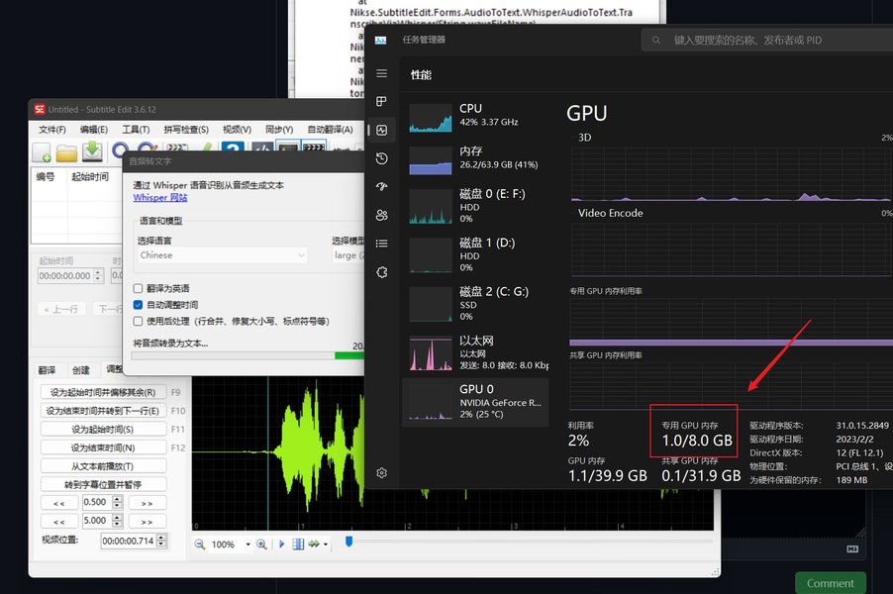Open Task Manager hamburger navigation menu

click(x=381, y=73)
